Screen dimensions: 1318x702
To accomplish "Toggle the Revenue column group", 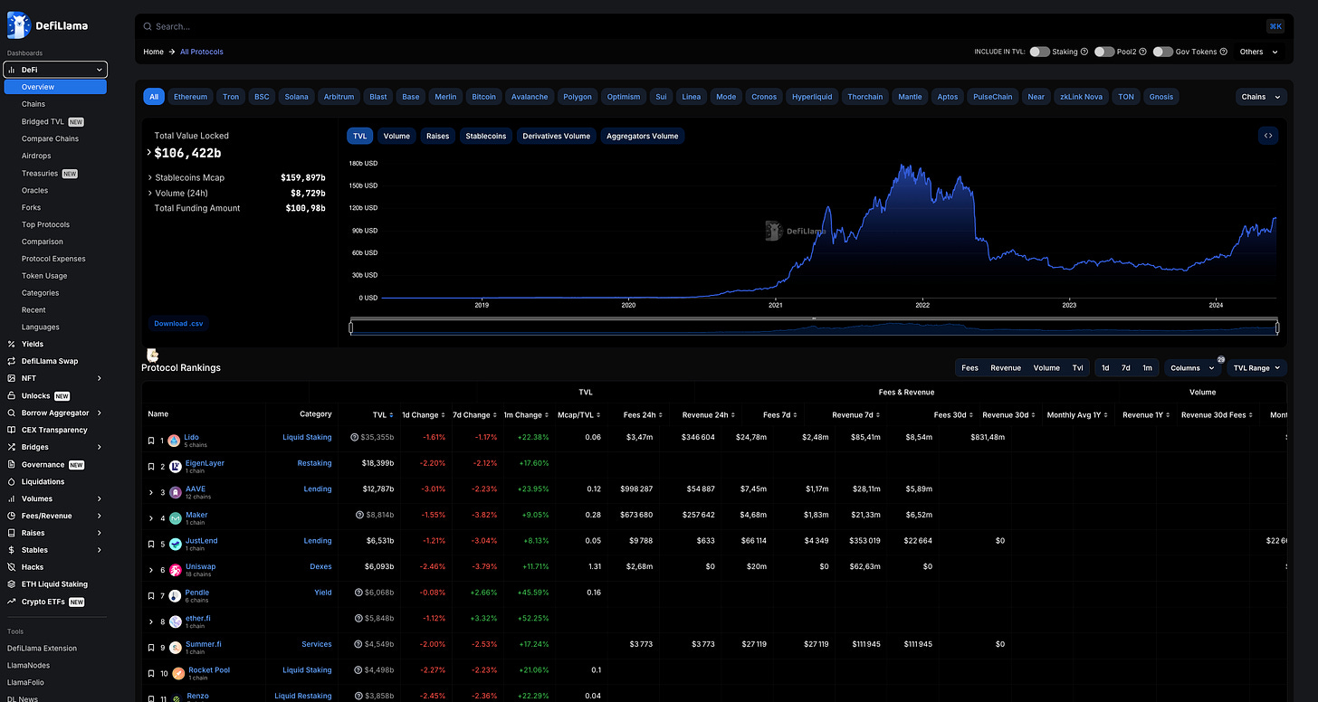I will coord(1006,368).
